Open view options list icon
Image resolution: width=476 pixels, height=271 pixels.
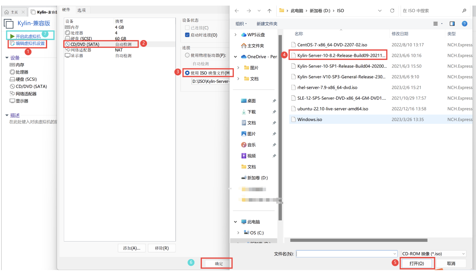(437, 24)
